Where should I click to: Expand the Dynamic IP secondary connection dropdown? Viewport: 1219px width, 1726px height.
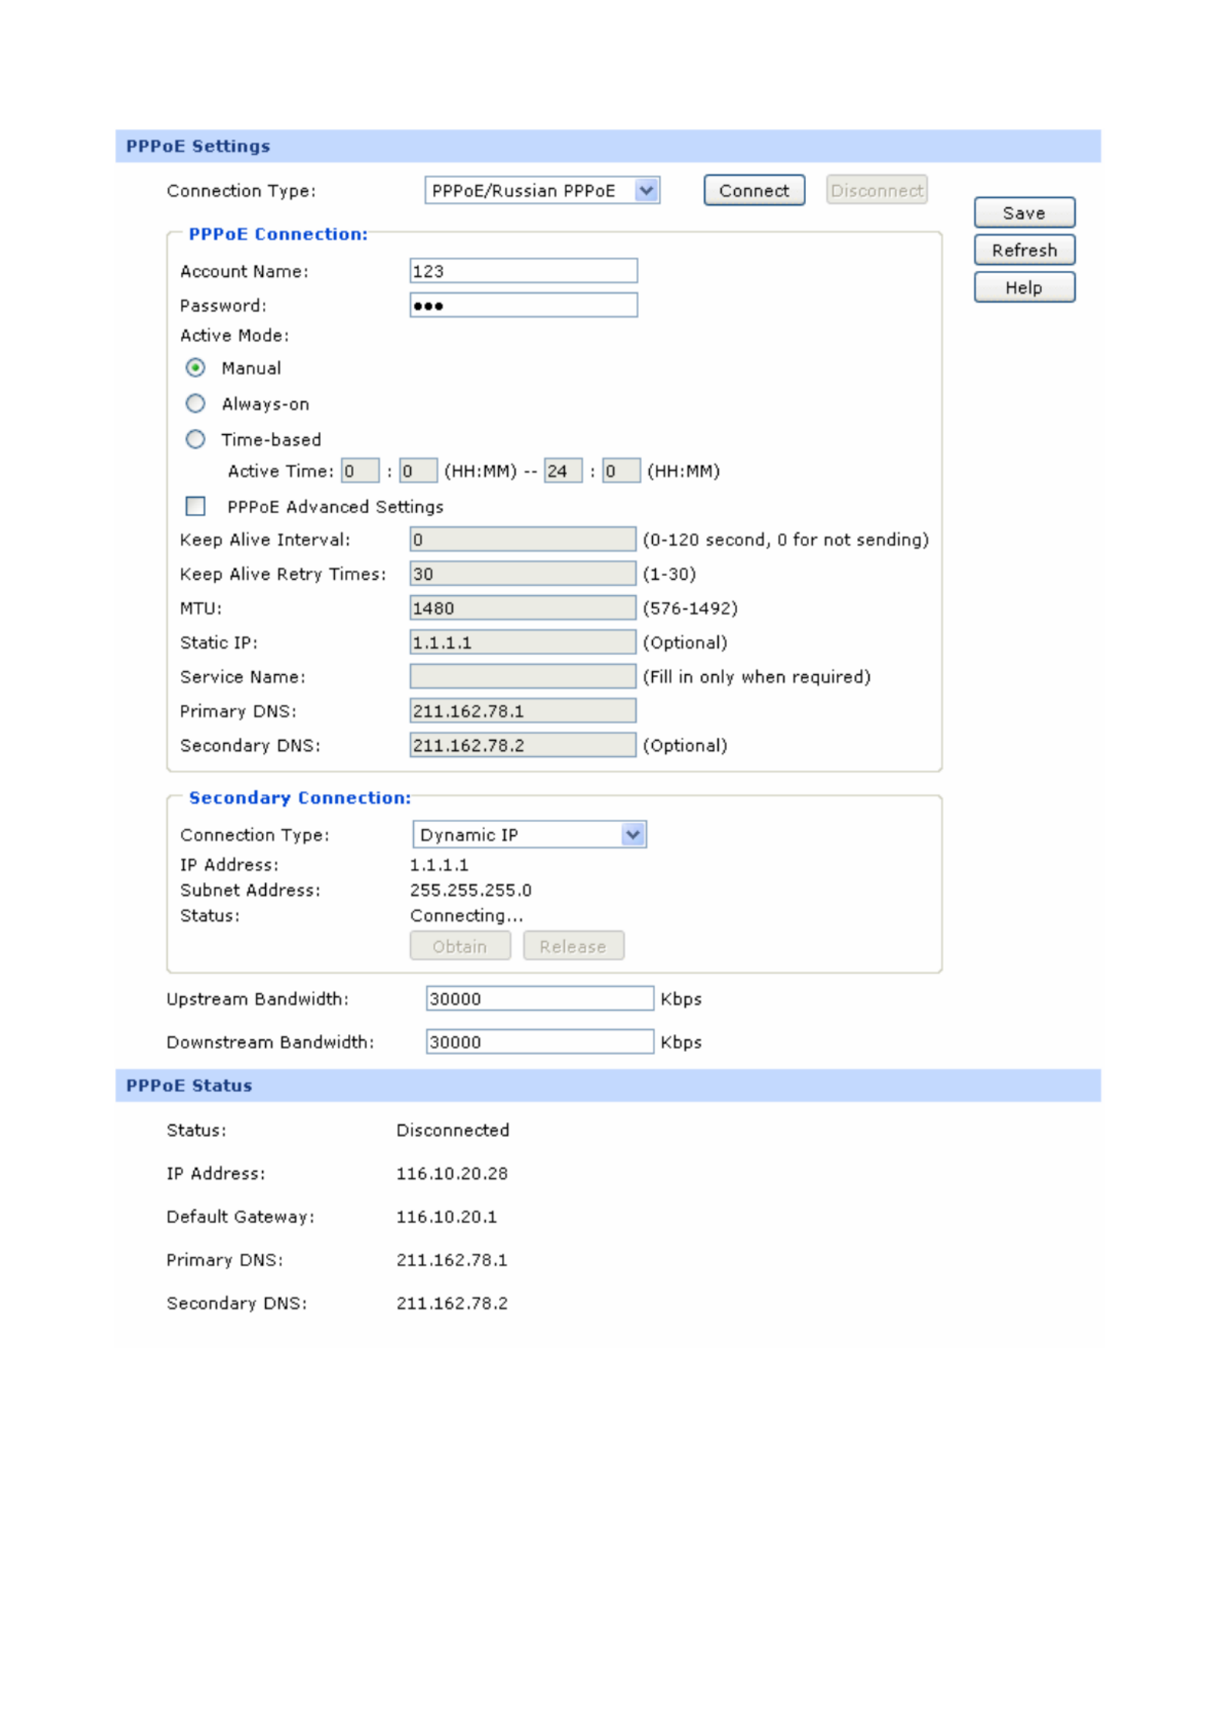pos(529,834)
